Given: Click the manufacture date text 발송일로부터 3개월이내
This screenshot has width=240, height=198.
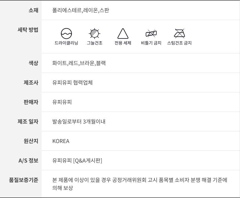Looking at the screenshot, I should click(x=79, y=122).
